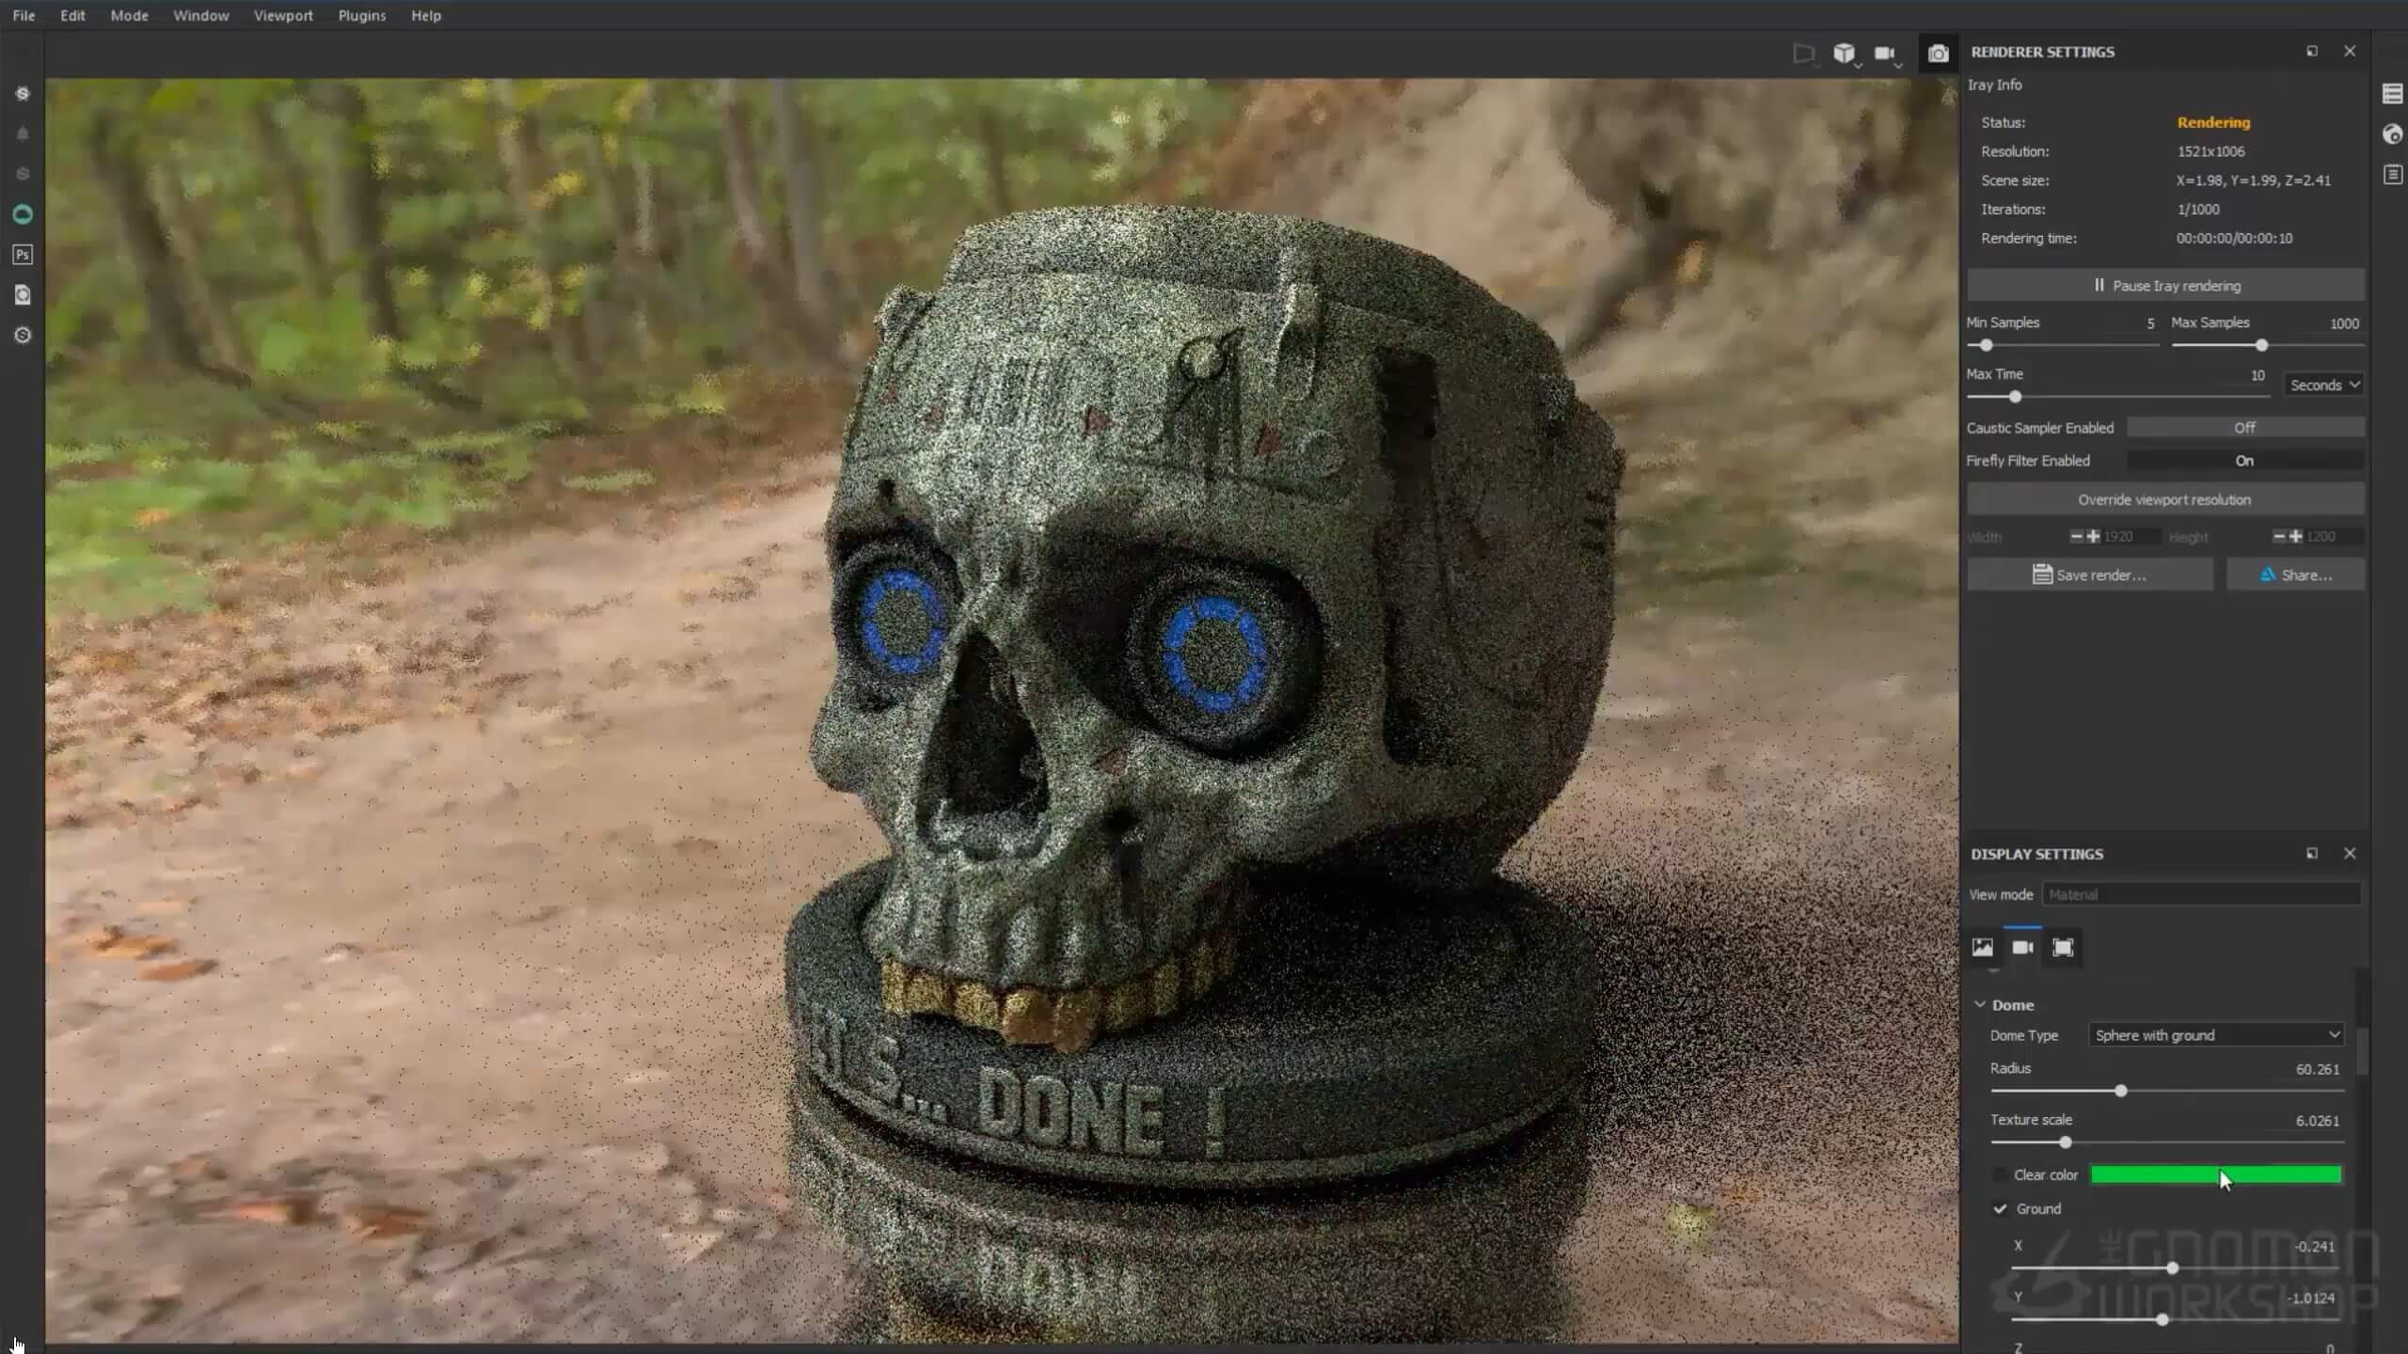Enable the Clear color checkbox
The image size is (2408, 1354).
[x=2000, y=1174]
